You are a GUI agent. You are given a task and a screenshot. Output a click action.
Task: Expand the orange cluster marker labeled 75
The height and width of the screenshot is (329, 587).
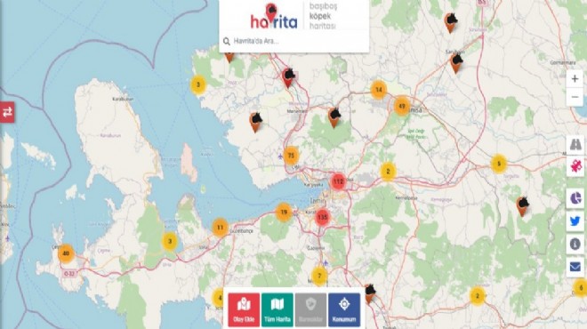tap(291, 156)
